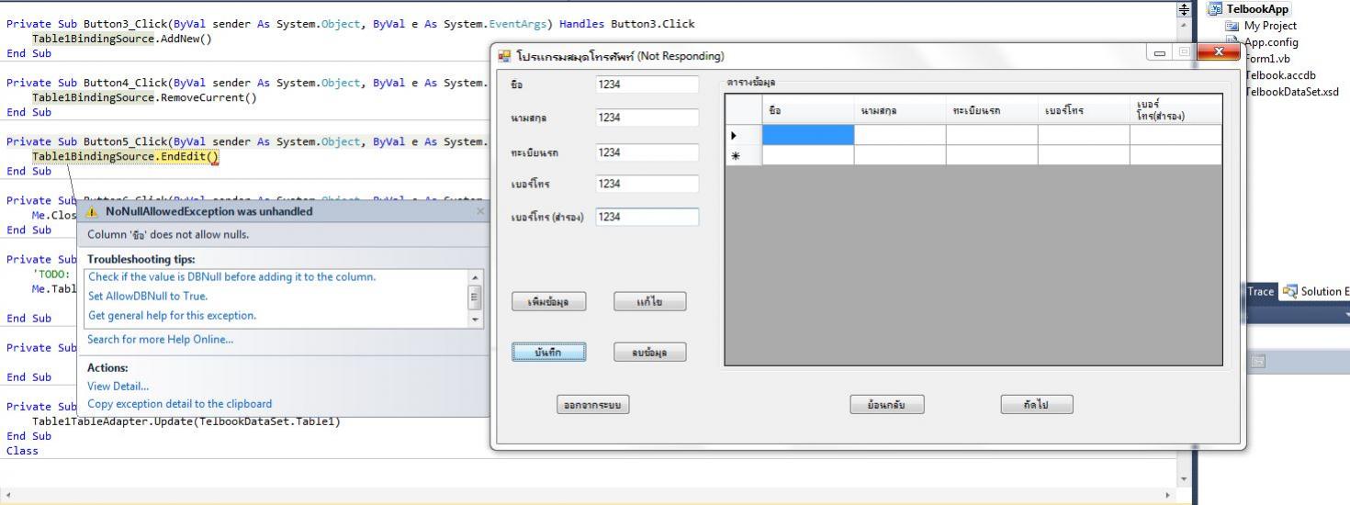Close the NoNullAllowedException popup

[479, 211]
